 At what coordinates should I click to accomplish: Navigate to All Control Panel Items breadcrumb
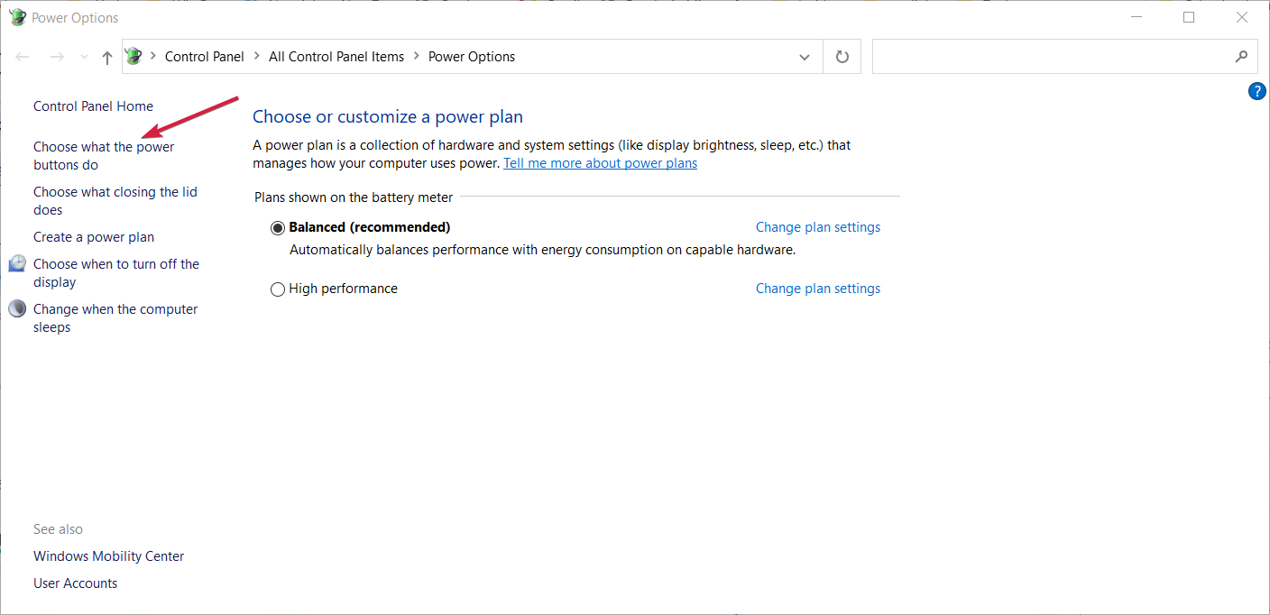point(336,57)
